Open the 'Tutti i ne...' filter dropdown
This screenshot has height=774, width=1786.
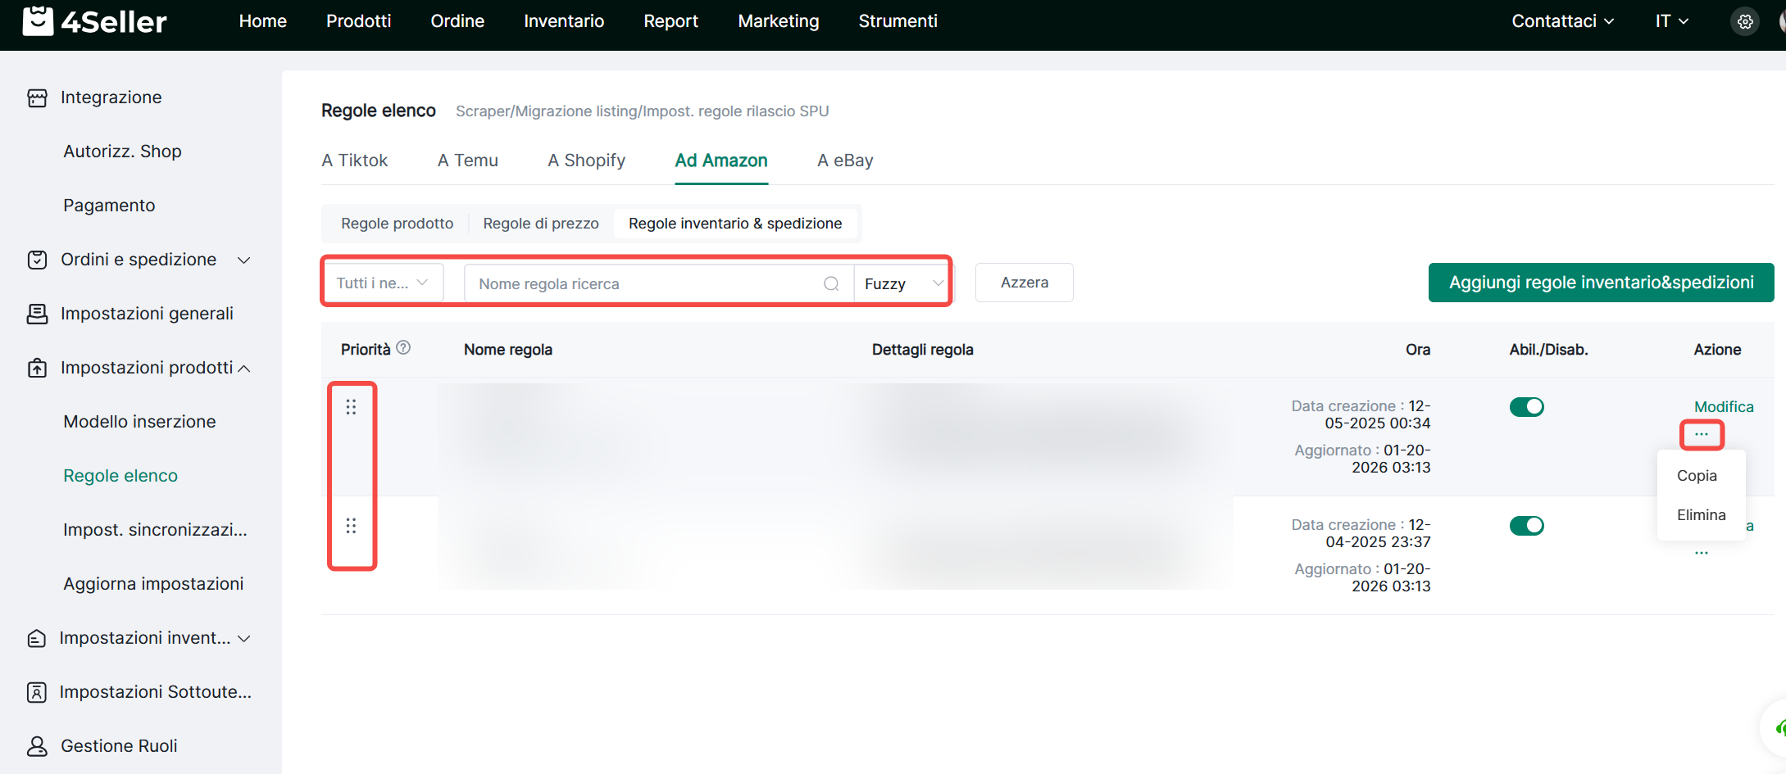(382, 283)
